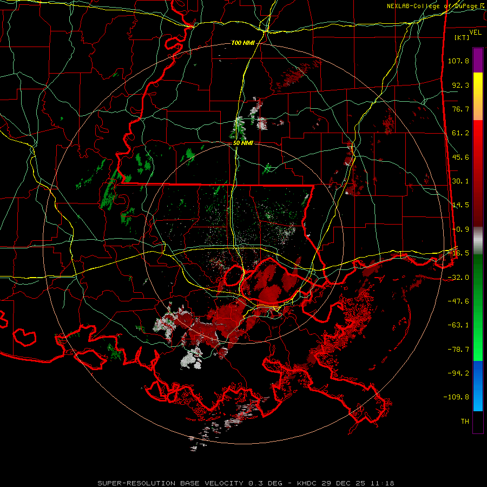Screen dimensions: 487x487
Task: Click the 92.3 velocity scale value
Action: coord(460,85)
